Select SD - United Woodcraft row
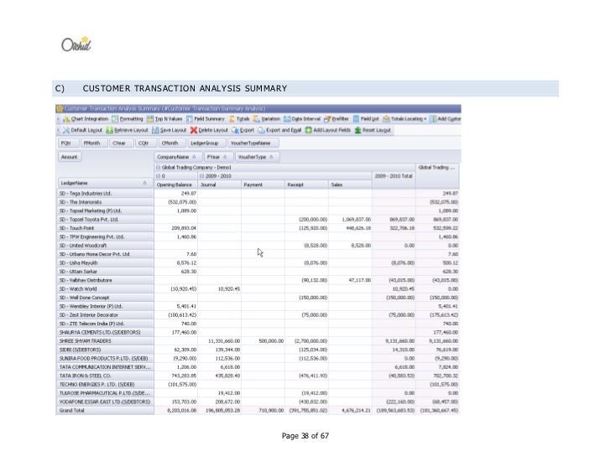 105,246
